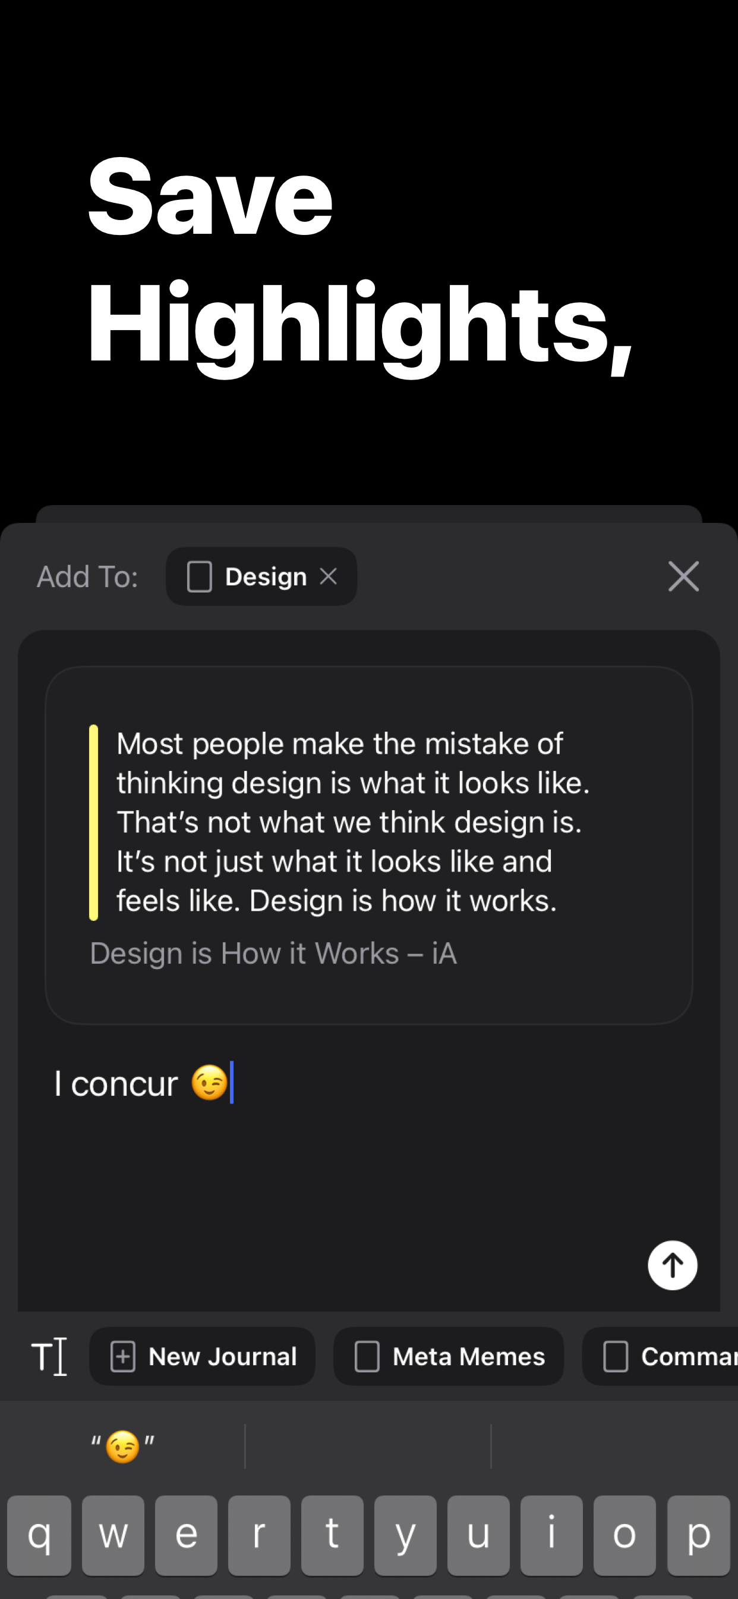Tap the highlighted quote text
This screenshot has width=738, height=1599.
point(352,822)
